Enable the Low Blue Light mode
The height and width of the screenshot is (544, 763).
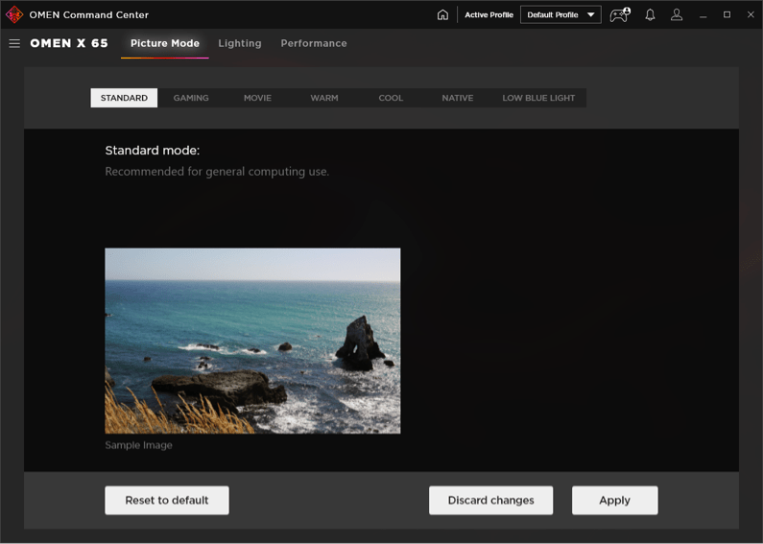pos(538,98)
